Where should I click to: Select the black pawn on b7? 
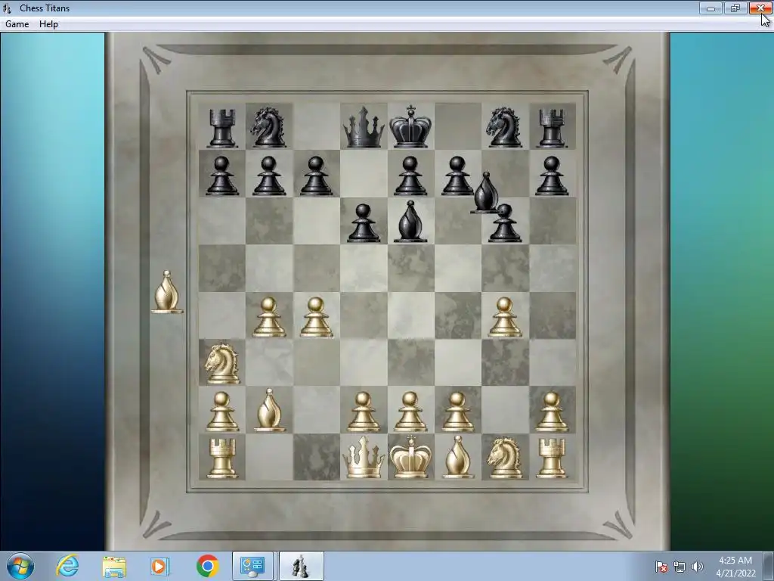click(x=269, y=176)
